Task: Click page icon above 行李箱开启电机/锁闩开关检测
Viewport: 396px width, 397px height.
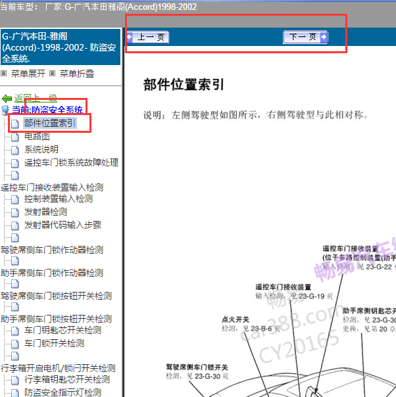Action: (x=15, y=356)
